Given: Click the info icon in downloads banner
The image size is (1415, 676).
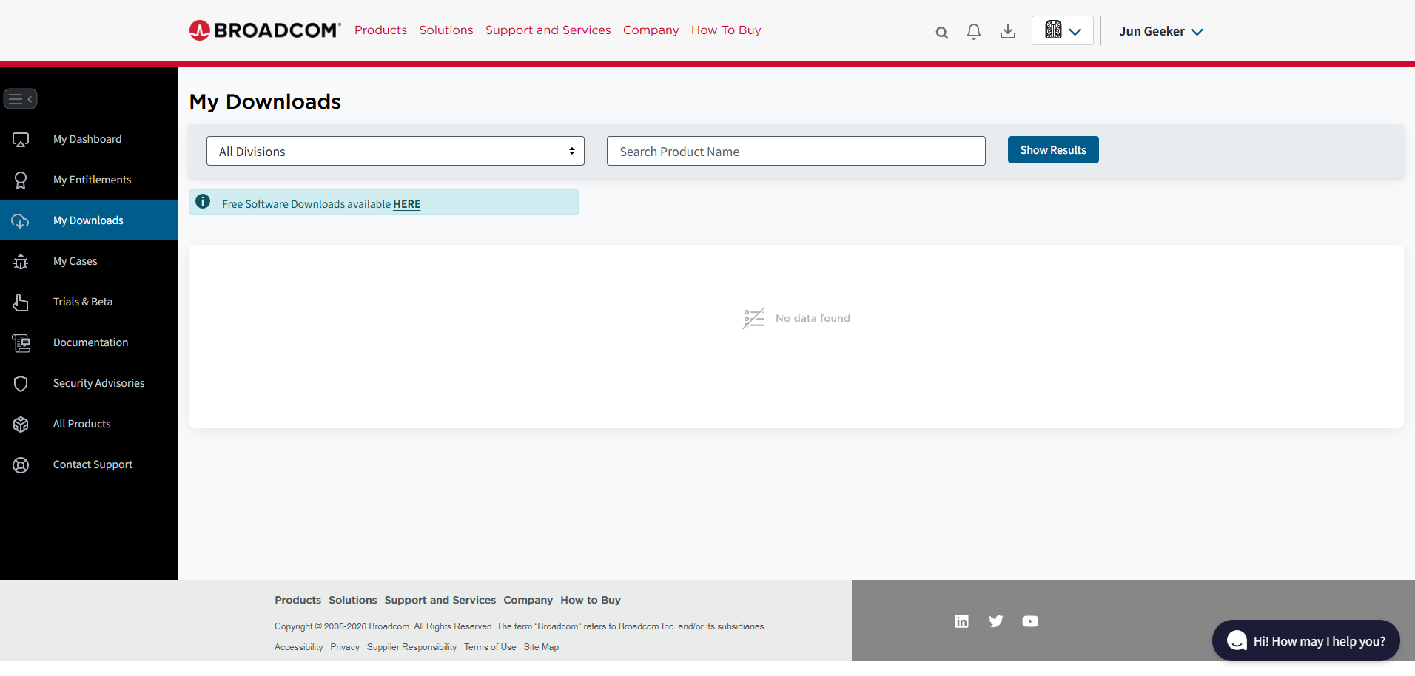Looking at the screenshot, I should pos(203,201).
